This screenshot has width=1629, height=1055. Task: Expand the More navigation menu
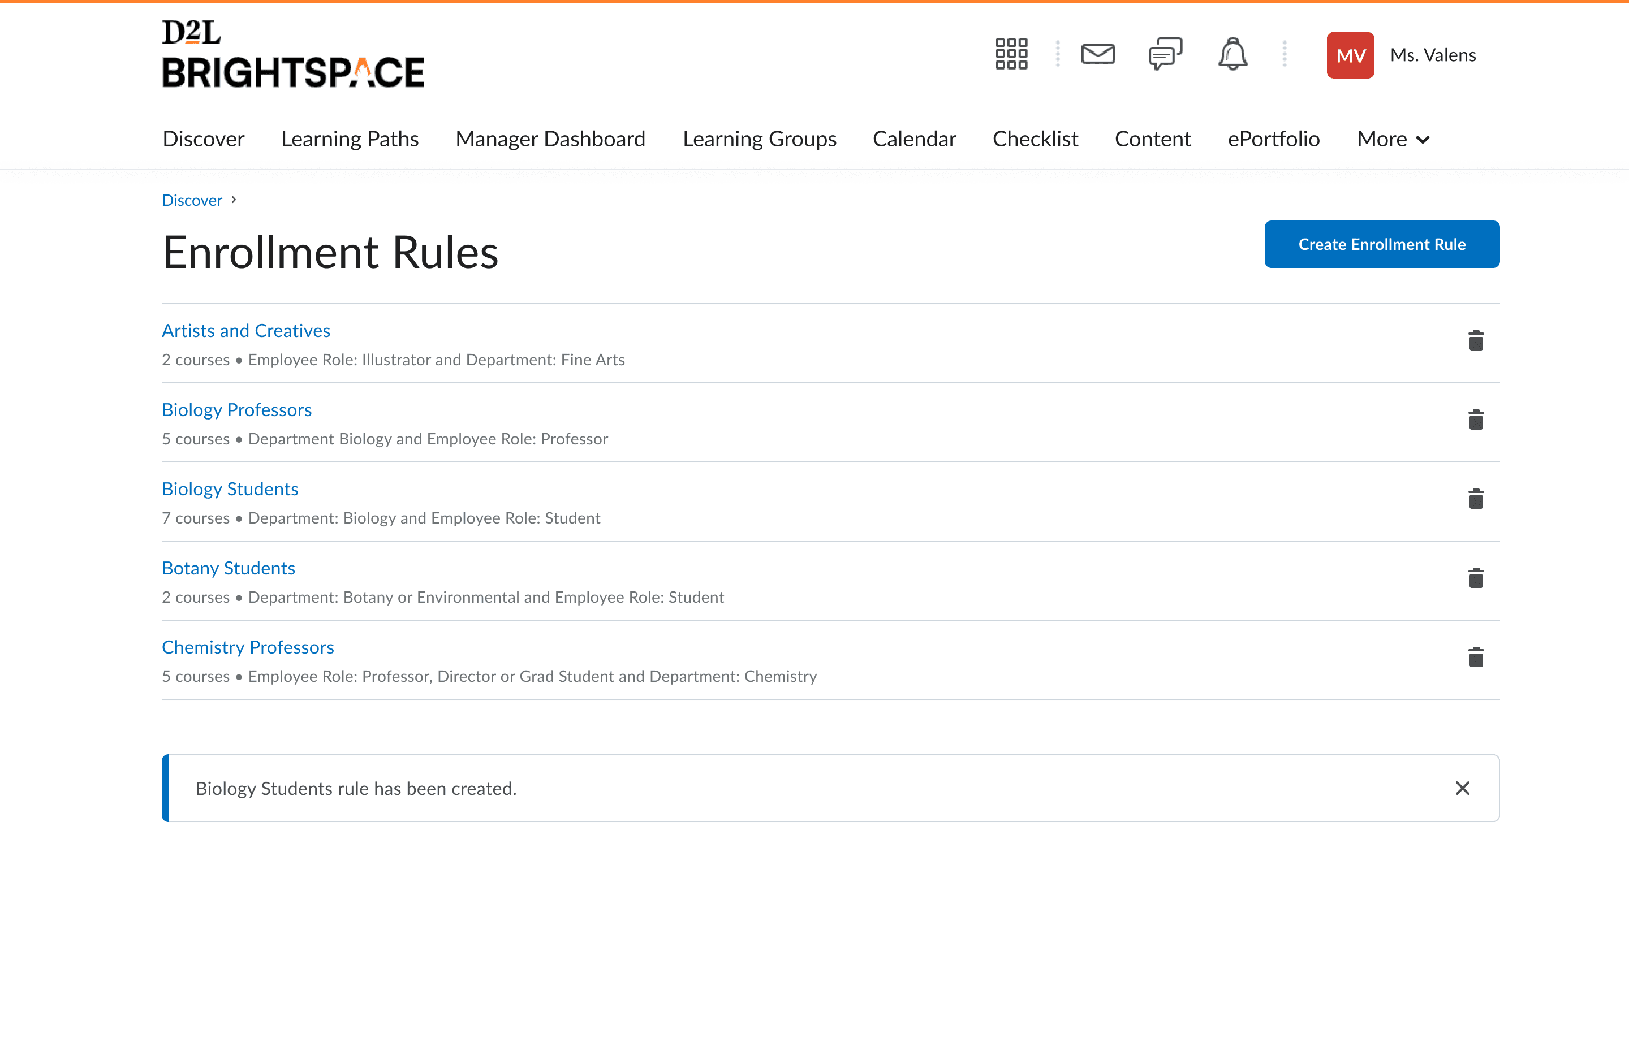pos(1393,139)
